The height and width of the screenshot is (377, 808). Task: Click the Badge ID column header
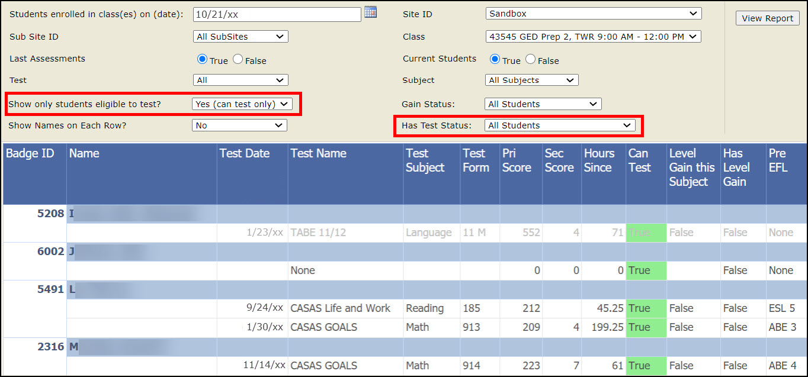tap(30, 153)
